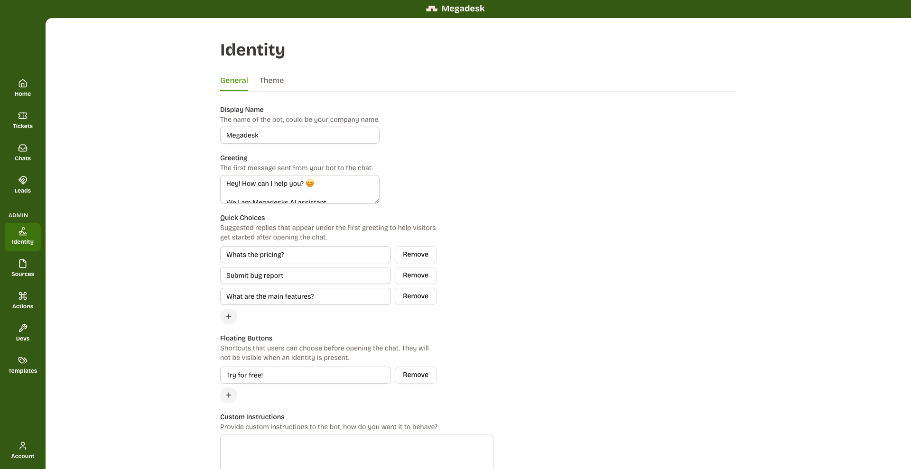The image size is (911, 469).
Task: Select the General tab
Action: click(234, 81)
